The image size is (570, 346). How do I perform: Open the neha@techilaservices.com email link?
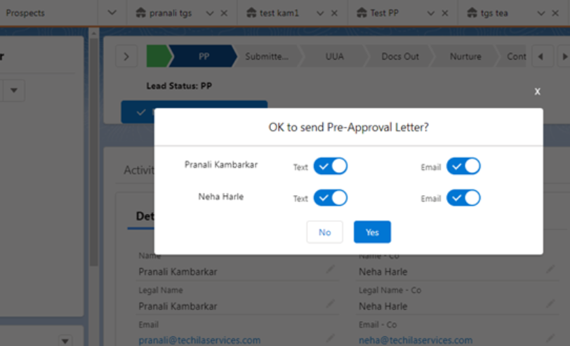416,340
